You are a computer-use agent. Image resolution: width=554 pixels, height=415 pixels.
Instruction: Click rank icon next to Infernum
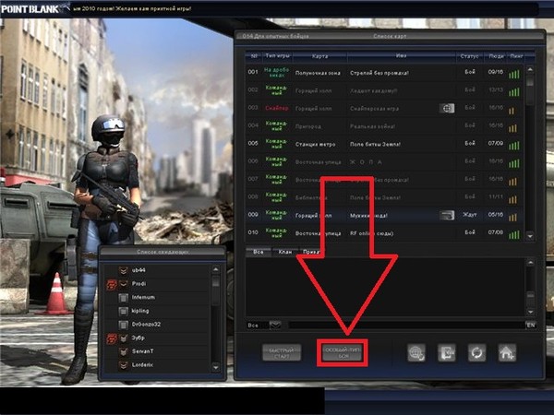(124, 298)
